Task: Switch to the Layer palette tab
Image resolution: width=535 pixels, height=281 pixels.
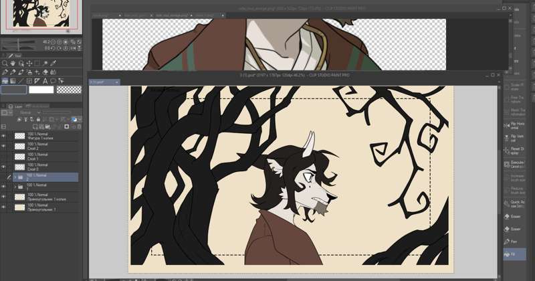Action: tap(16, 106)
